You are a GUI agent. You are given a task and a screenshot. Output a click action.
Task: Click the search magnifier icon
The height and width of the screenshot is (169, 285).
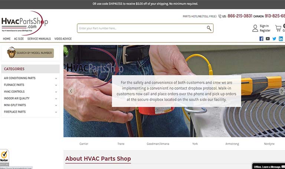[209, 28]
